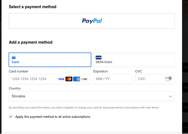This screenshot has height=134, width=188.
Task: Click the blue credit card icon
Action: click(x=14, y=58)
